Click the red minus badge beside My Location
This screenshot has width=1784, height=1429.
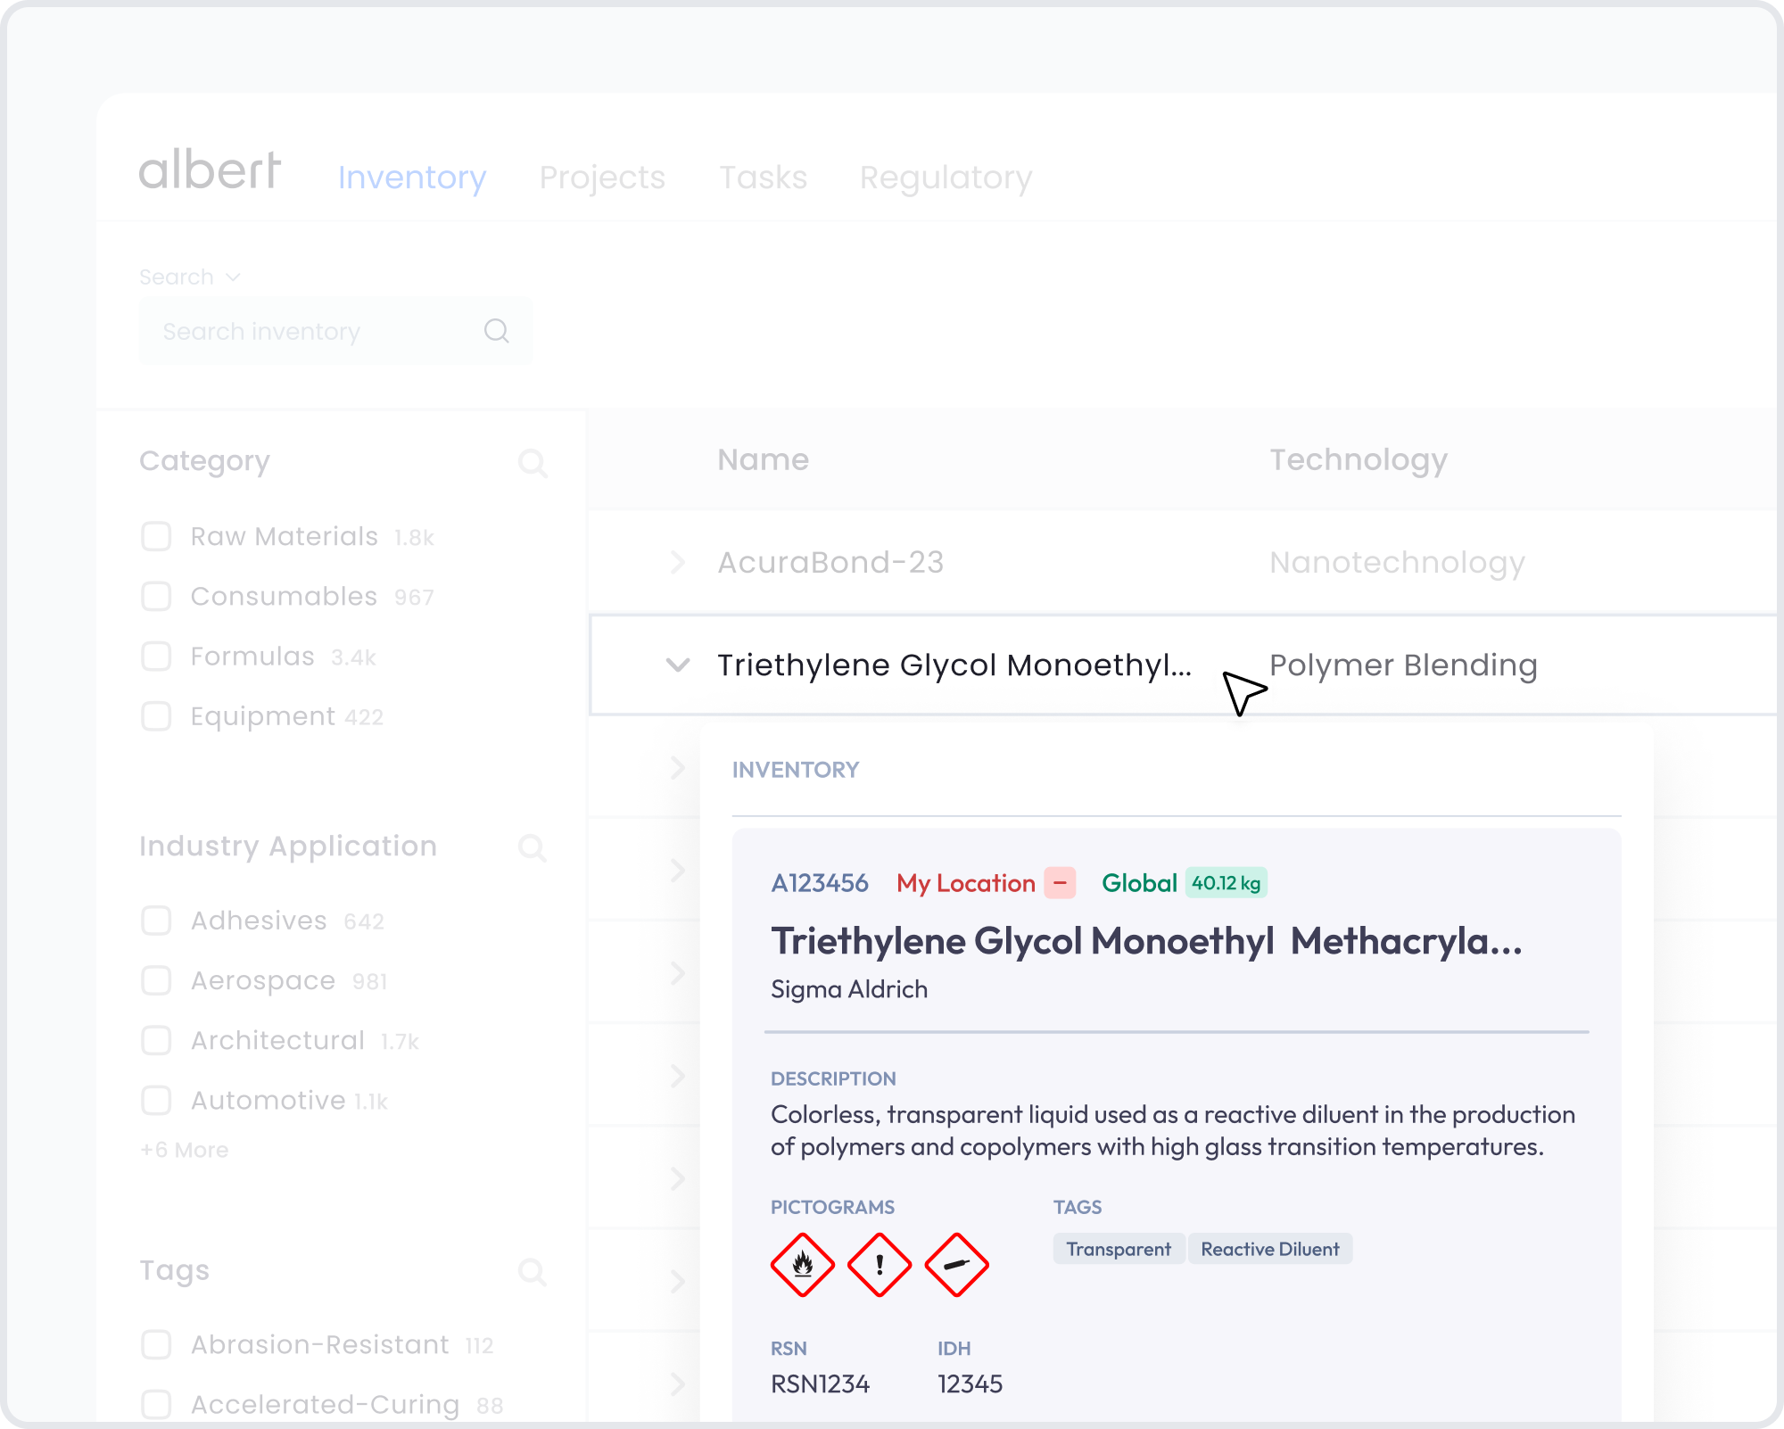1060,883
